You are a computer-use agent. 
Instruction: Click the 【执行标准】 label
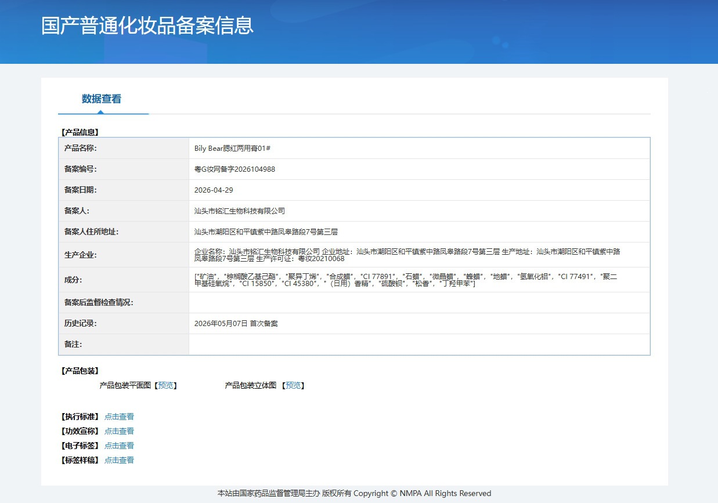tap(80, 417)
